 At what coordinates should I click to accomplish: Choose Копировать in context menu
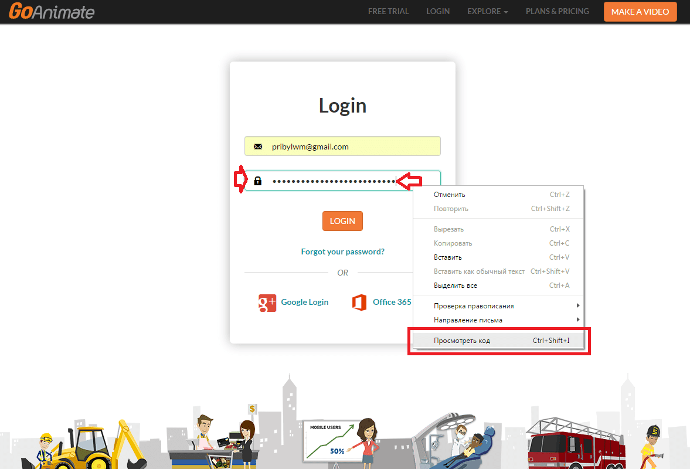(x=498, y=243)
